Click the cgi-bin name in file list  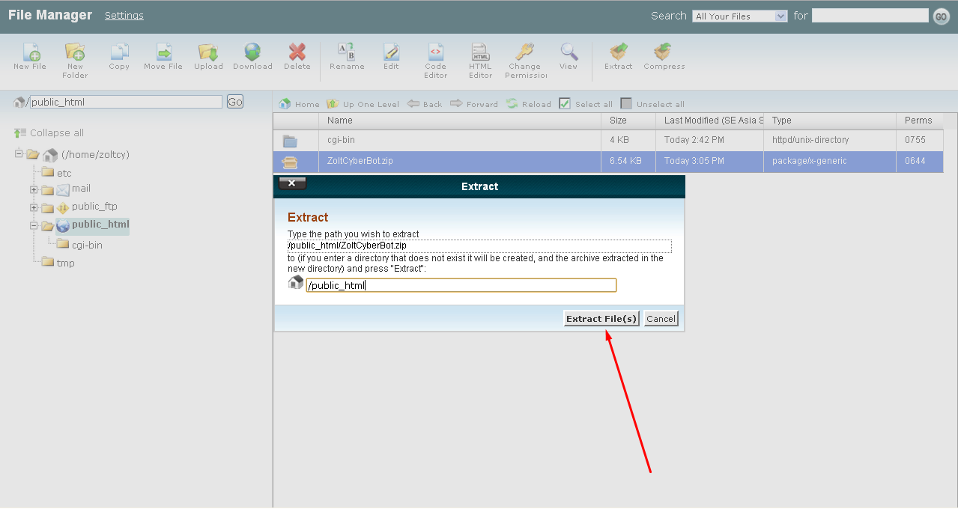point(341,140)
